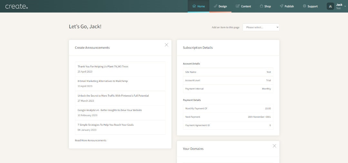Click the pencil-edit icon beside Content
The height and width of the screenshot is (163, 348).
click(x=237, y=6)
